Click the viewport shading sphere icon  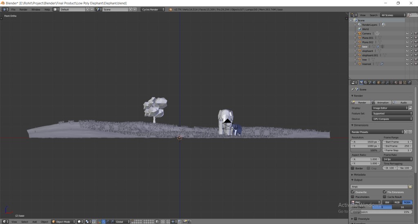[x=80, y=222]
